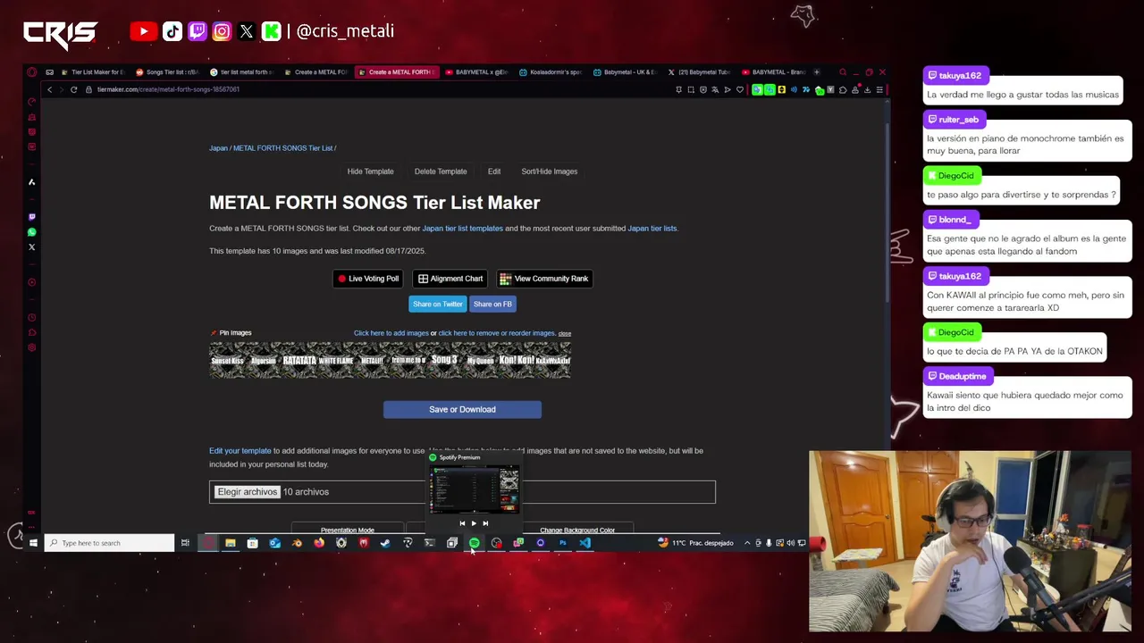The image size is (1144, 643).
Task: Click Share on FB
Action: pos(492,304)
